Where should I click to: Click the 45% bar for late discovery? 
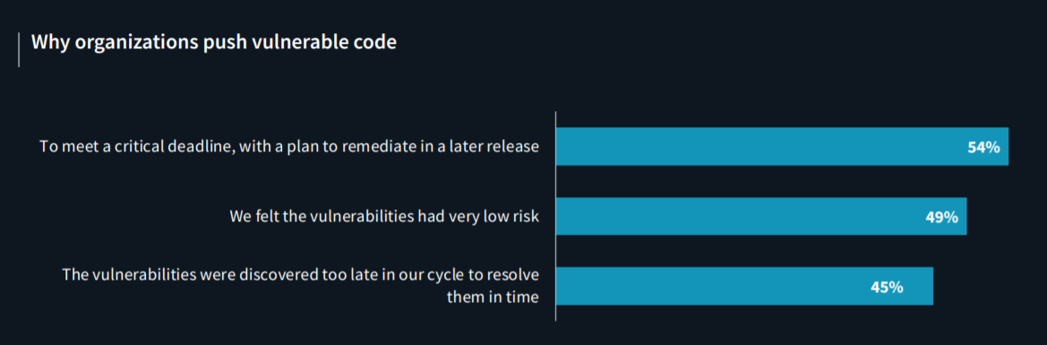pyautogui.click(x=744, y=286)
